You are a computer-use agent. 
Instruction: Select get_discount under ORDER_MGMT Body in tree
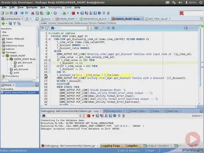pos(25,63)
